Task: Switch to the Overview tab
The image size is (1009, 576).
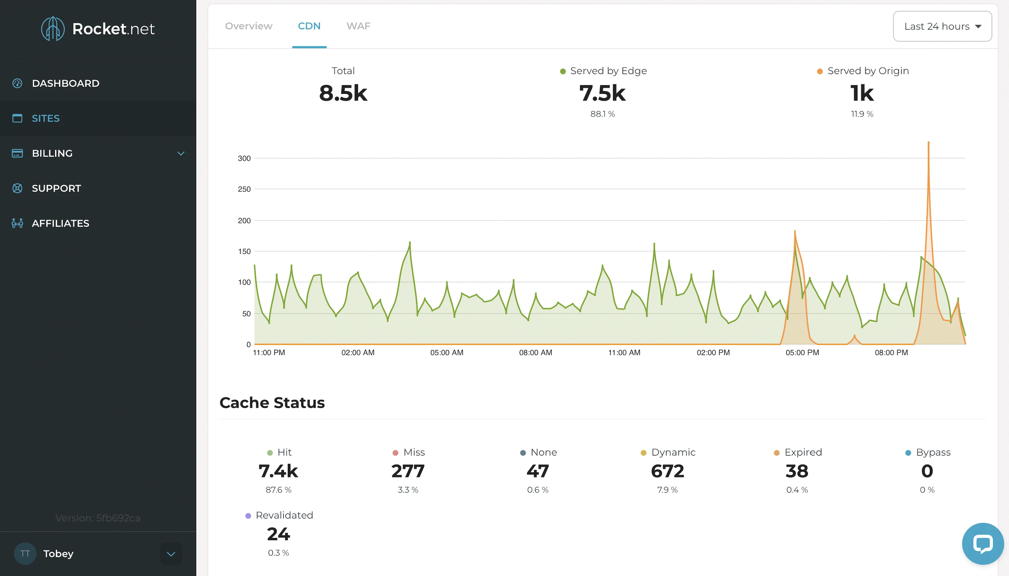Action: coord(249,26)
